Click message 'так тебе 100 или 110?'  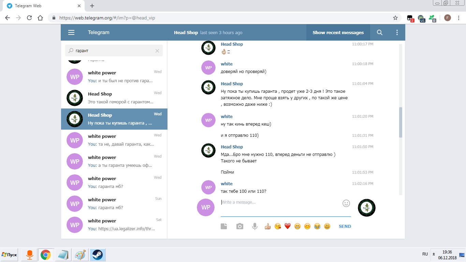244,191
